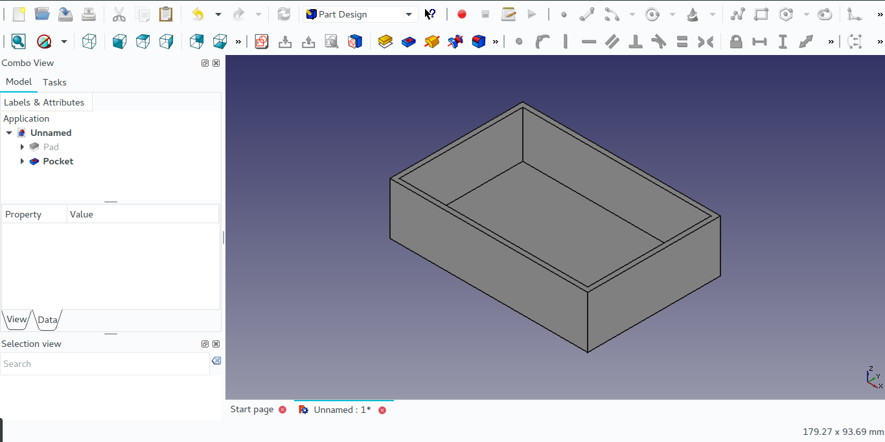Click the Fit All view icon
Viewport: 885px width, 442px height.
18,42
